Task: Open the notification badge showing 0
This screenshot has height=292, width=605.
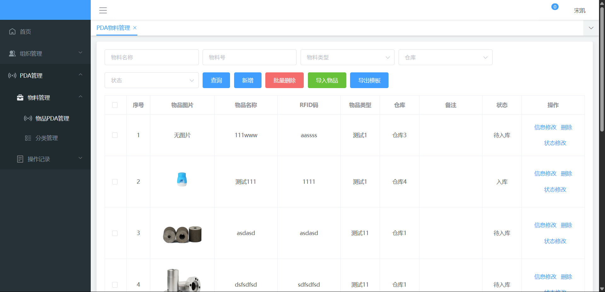Action: (x=555, y=7)
